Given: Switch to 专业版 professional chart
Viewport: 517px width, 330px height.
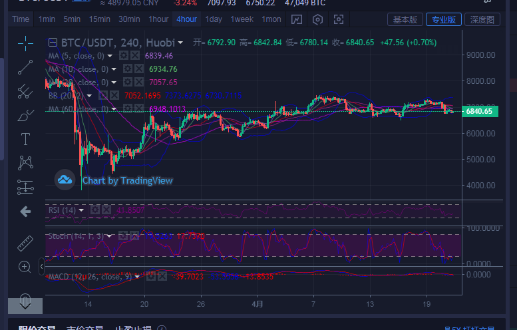Looking at the screenshot, I should (443, 19).
